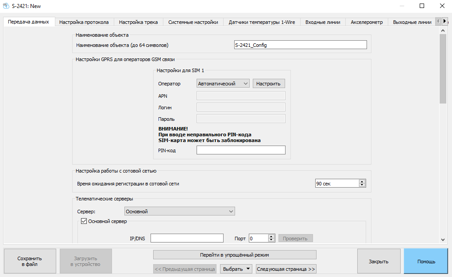The height and width of the screenshot is (277, 452).
Task: Open the Оператор dropdown
Action: pyautogui.click(x=223, y=84)
